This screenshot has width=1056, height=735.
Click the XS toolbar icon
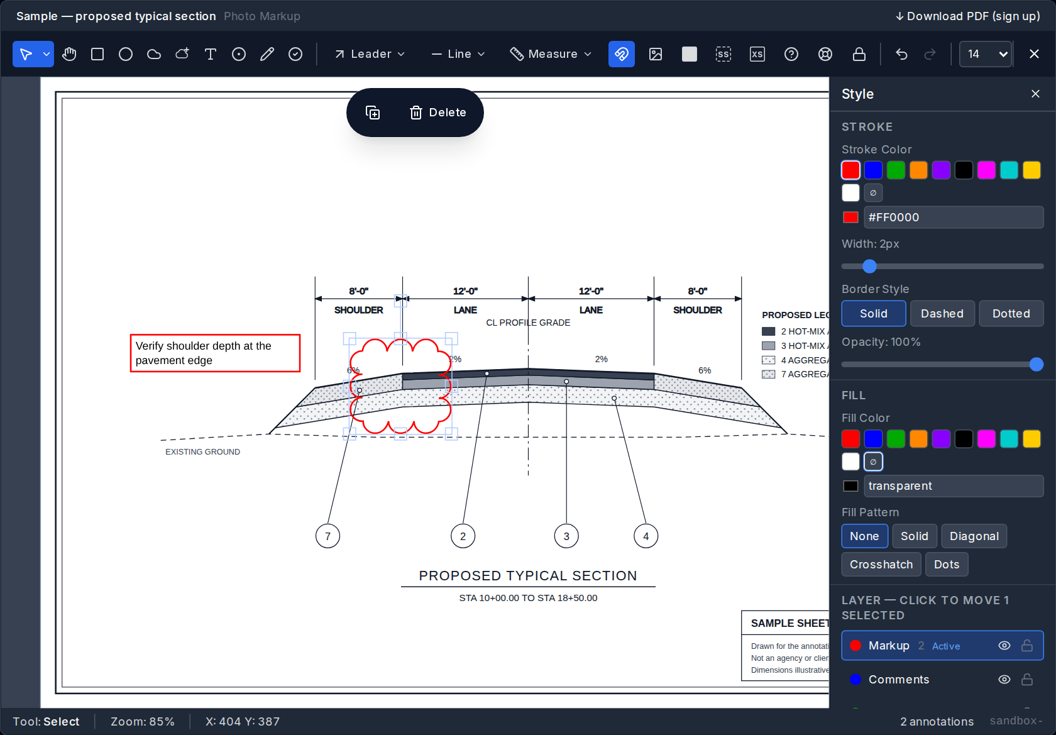click(x=757, y=54)
